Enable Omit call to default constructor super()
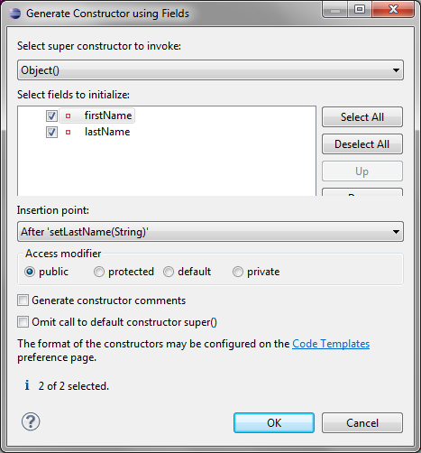This screenshot has width=421, height=453. [23, 322]
